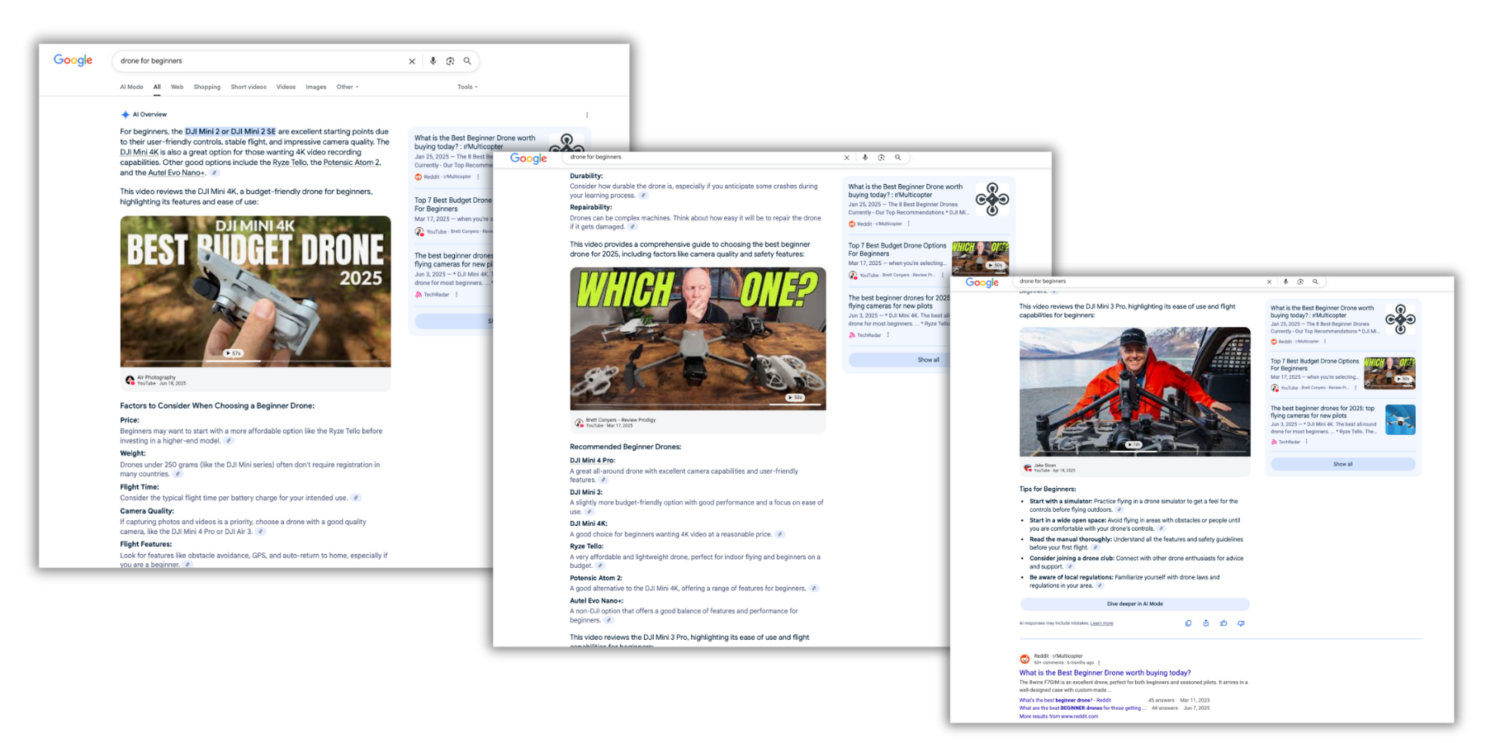This screenshot has width=1486, height=743.
Task: Click the Google logo in the middle window
Action: 528,159
